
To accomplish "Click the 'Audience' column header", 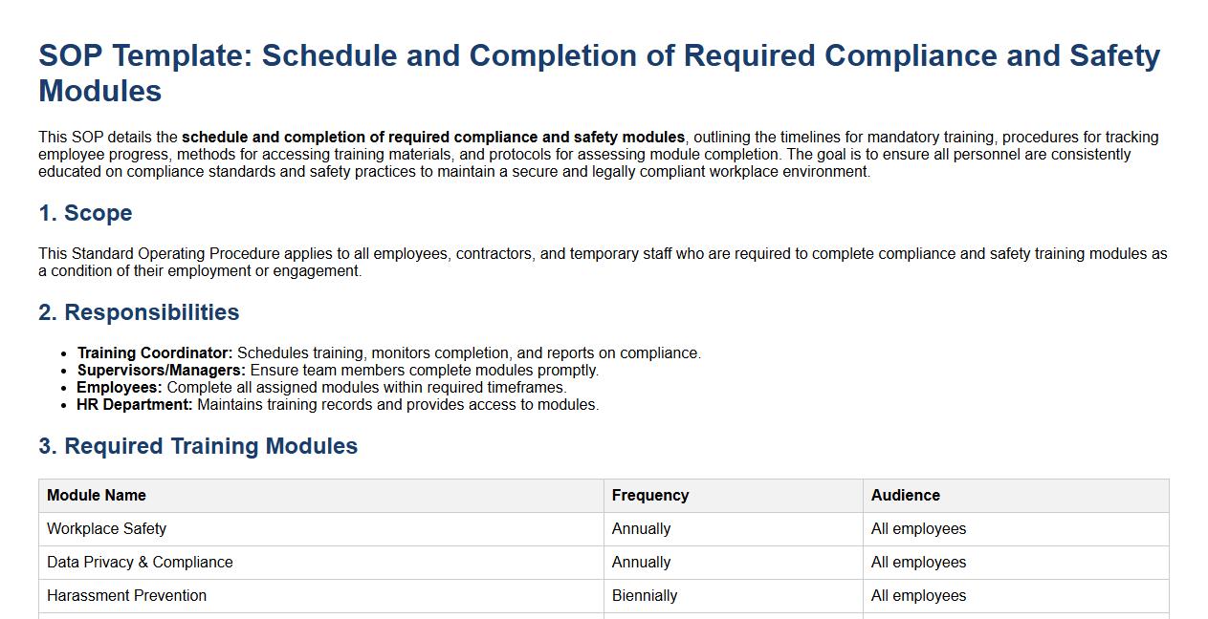I will pyautogui.click(x=906, y=496).
